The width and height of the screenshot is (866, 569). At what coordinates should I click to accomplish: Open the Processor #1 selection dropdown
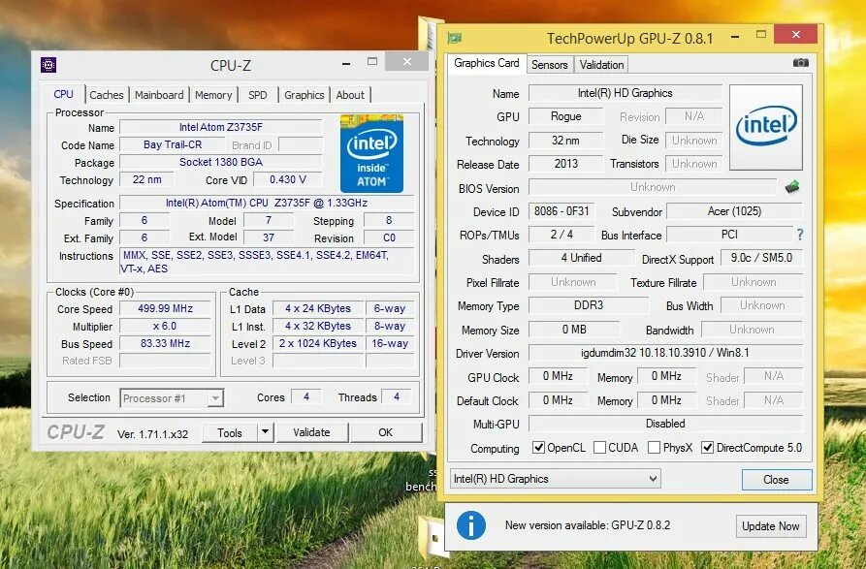(172, 398)
